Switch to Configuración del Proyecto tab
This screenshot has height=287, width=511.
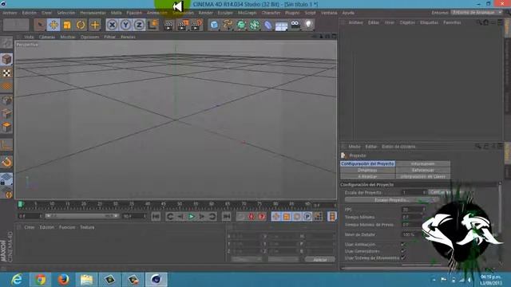[x=367, y=163]
